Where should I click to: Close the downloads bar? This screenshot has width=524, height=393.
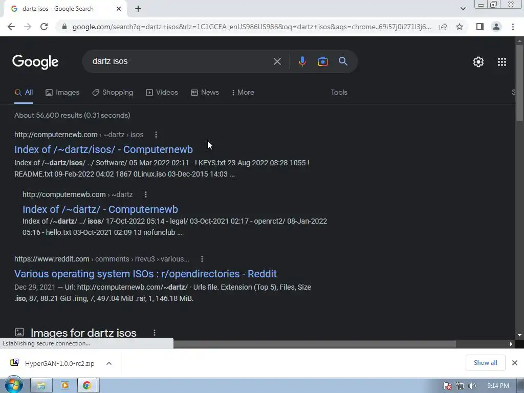(x=515, y=363)
